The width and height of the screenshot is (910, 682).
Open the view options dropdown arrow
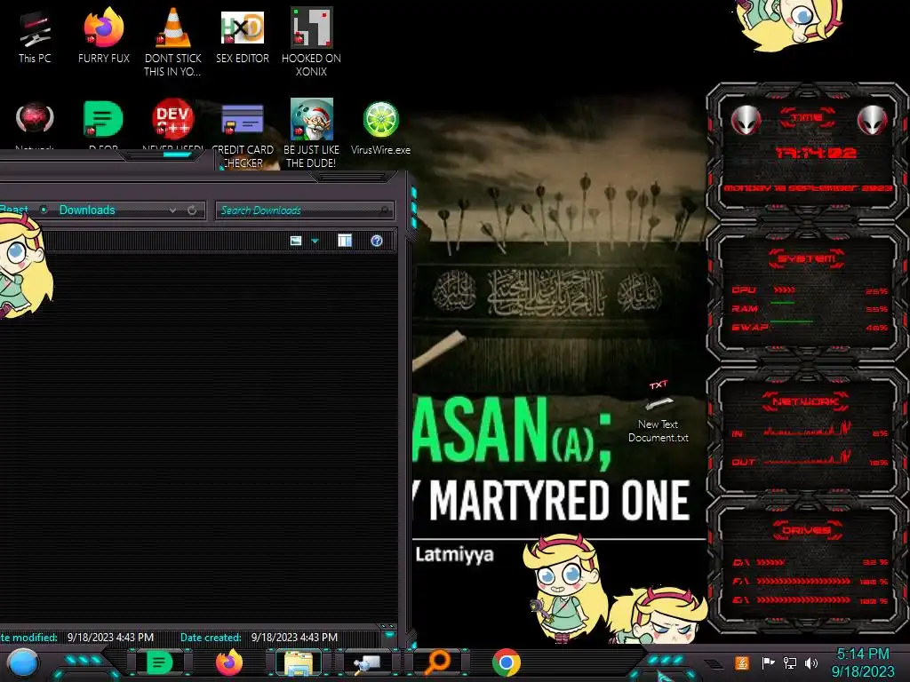315,241
